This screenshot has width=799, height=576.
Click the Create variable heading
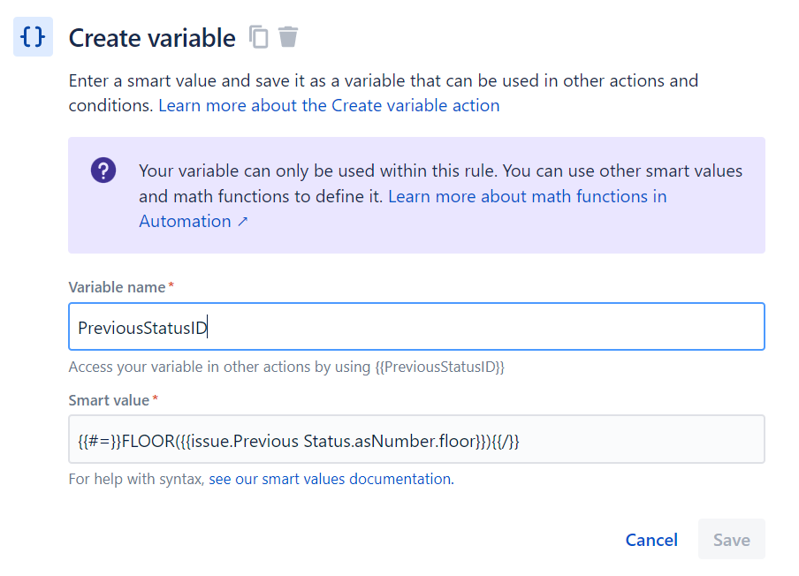[152, 38]
